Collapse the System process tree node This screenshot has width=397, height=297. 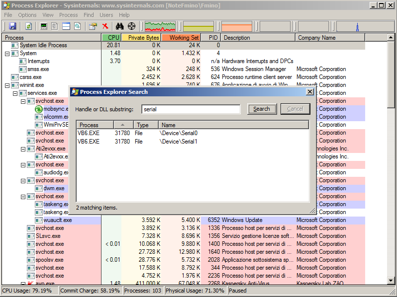pos(7,54)
